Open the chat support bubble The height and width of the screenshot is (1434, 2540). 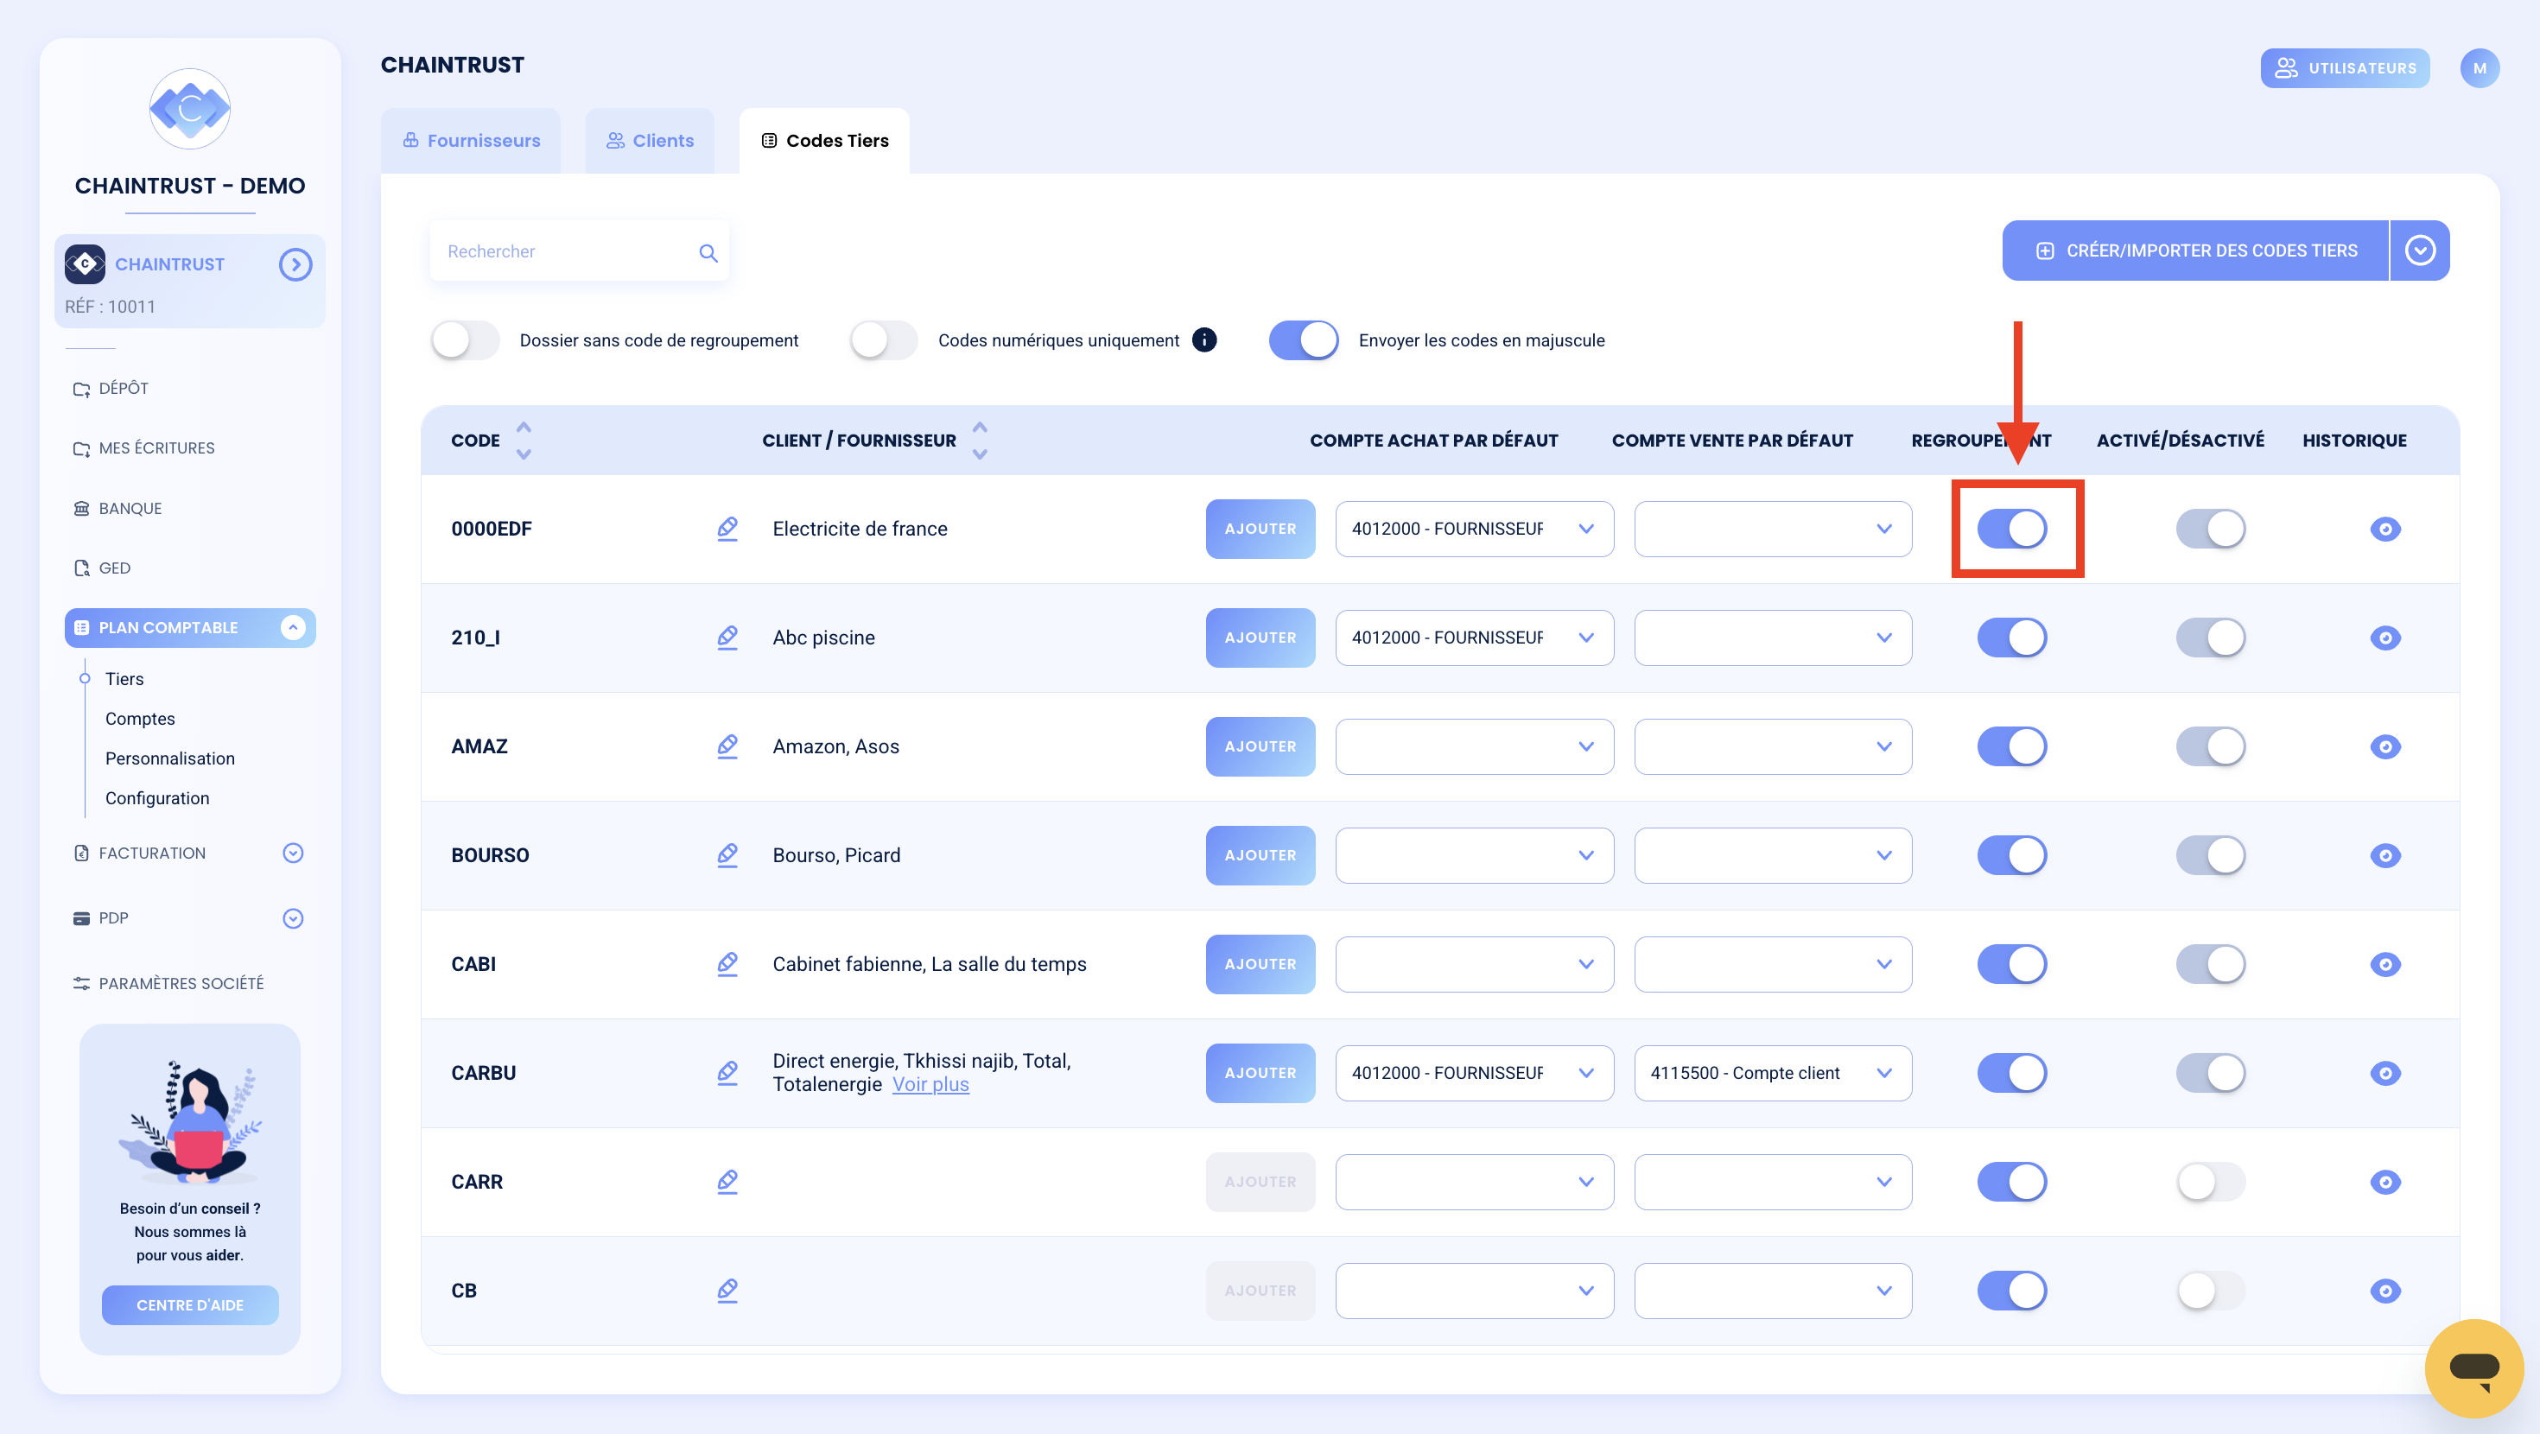pos(2474,1368)
